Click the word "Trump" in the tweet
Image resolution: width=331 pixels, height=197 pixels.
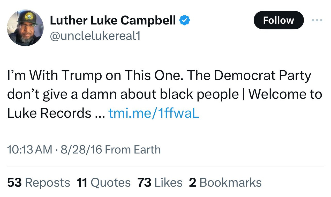click(82, 76)
